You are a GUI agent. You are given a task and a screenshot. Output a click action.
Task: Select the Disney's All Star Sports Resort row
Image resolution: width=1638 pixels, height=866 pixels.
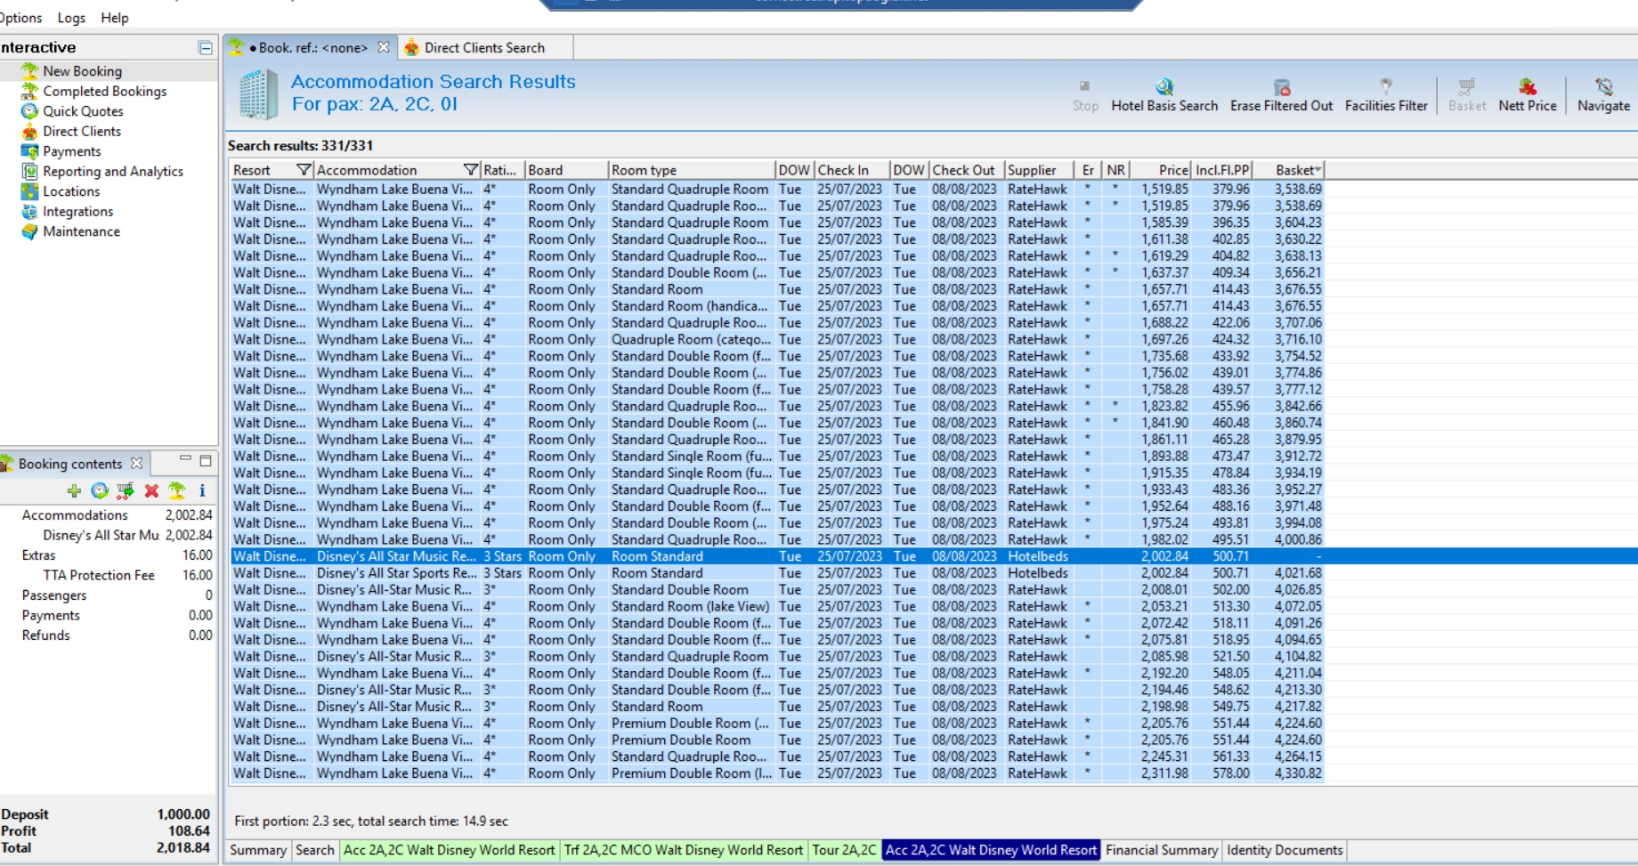pyautogui.click(x=396, y=573)
